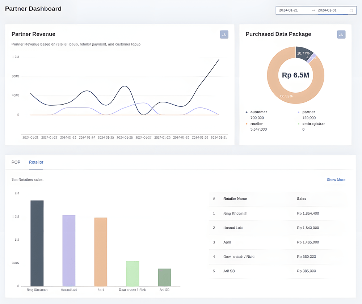Click the Retailer Name column header
Image resolution: width=362 pixels, height=304 pixels.
pyautogui.click(x=235, y=199)
